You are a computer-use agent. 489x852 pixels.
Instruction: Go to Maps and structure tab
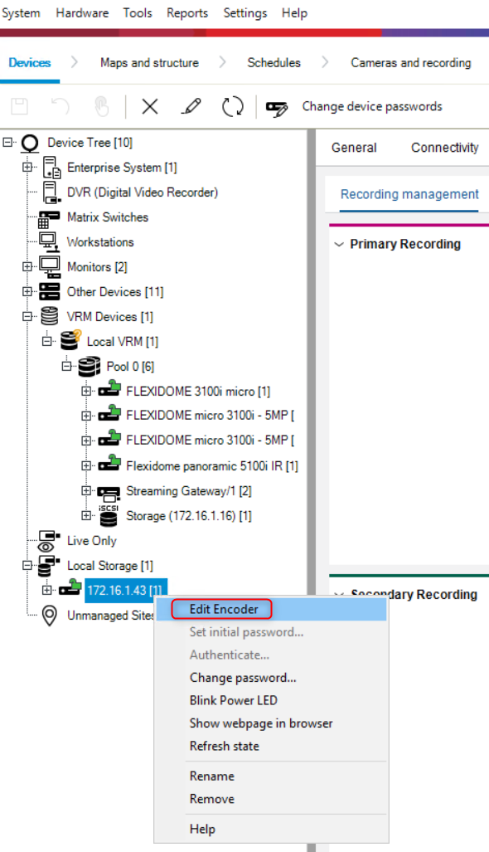tap(149, 63)
